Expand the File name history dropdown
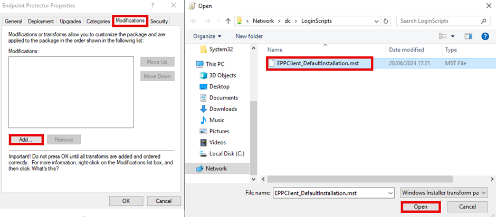This screenshot has height=217, width=496. (389, 193)
